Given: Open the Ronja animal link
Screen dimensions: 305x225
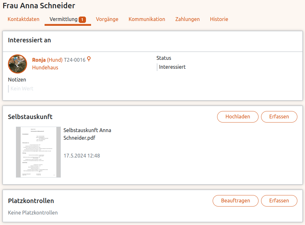Looking at the screenshot, I should [39, 60].
